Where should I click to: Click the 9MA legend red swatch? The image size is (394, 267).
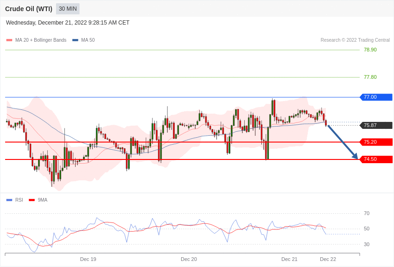point(32,200)
